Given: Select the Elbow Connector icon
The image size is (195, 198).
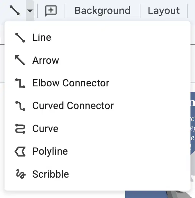Looking at the screenshot, I should pyautogui.click(x=20, y=83).
